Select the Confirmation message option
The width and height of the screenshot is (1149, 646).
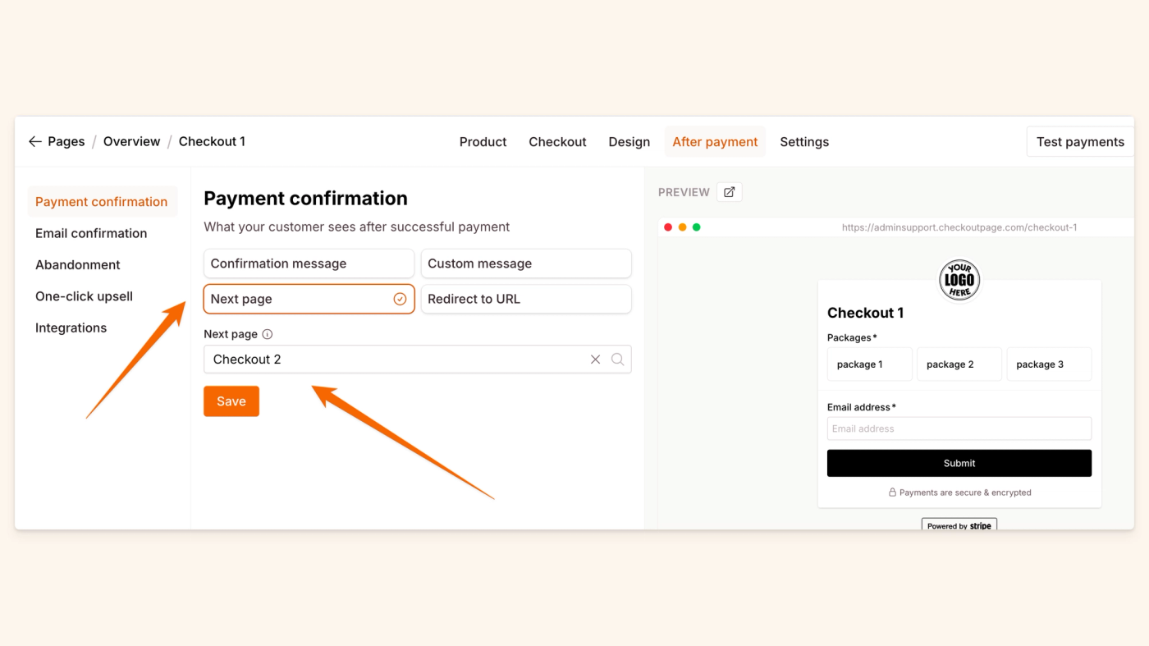point(309,263)
